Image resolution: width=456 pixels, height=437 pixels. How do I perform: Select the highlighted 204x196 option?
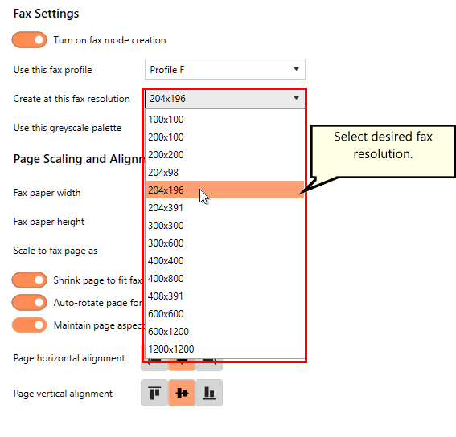(225, 190)
